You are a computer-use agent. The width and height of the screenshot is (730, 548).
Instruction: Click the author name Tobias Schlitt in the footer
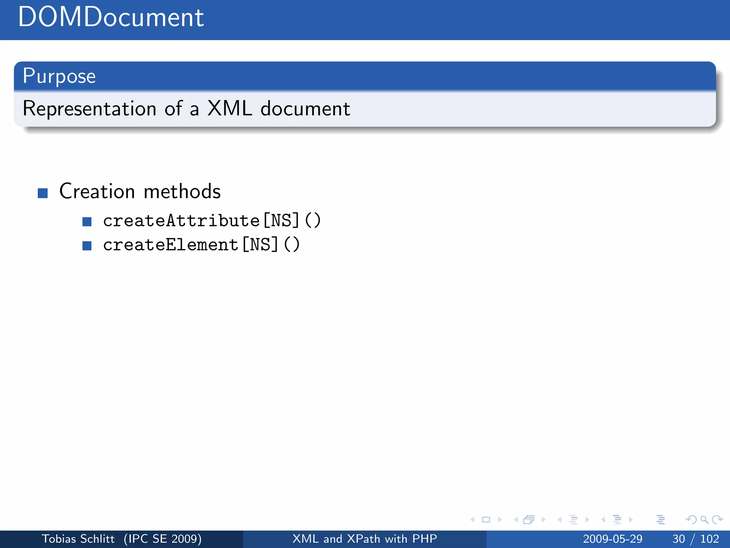78,539
